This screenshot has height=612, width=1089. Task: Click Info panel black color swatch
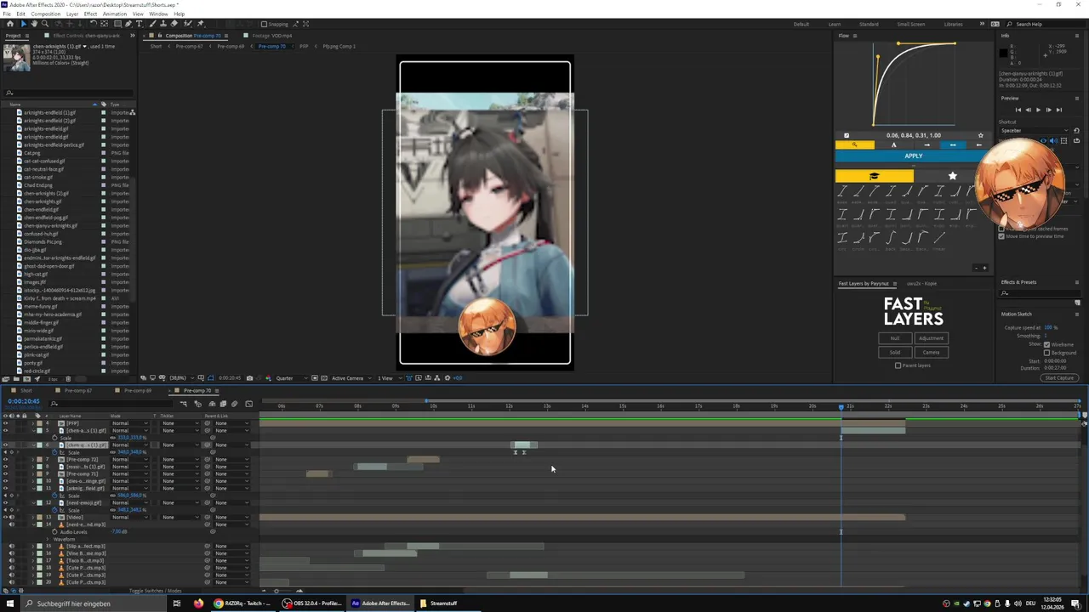[x=1004, y=53]
